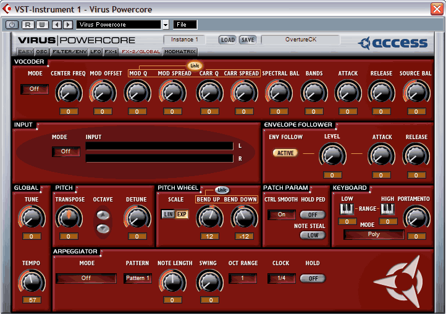Toggle the ENV FOLLOW ACTIVE button
The width and height of the screenshot is (446, 314).
click(285, 153)
